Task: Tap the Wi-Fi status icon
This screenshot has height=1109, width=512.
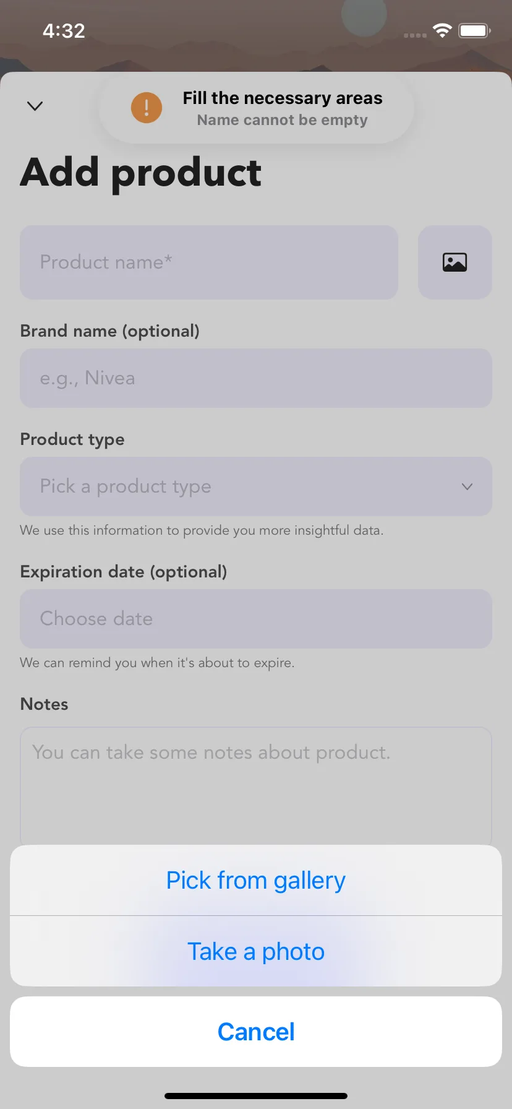Action: pyautogui.click(x=442, y=30)
